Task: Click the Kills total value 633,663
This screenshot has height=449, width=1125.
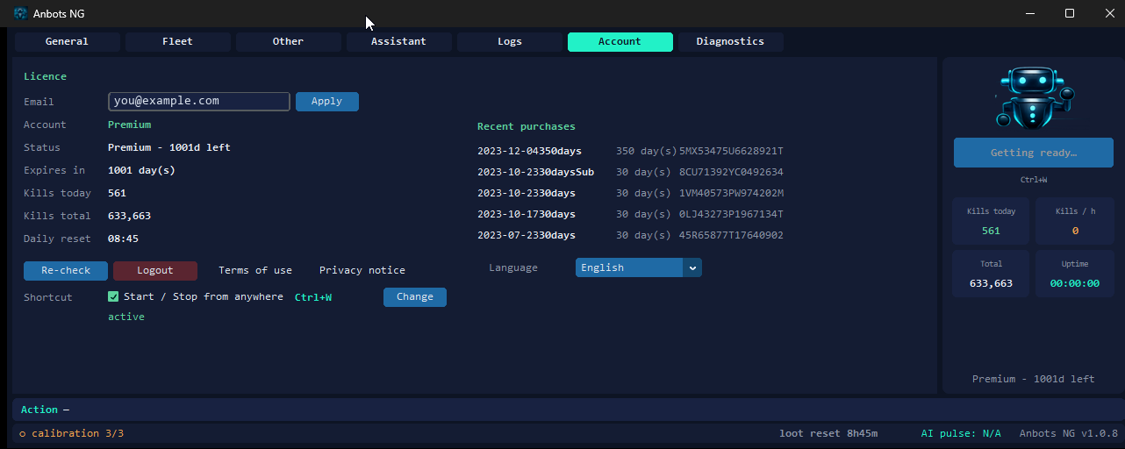Action: [130, 217]
